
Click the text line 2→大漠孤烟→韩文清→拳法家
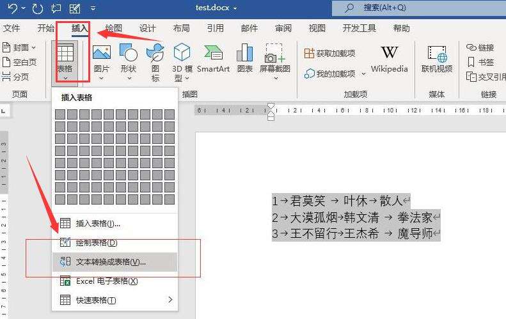click(356, 217)
